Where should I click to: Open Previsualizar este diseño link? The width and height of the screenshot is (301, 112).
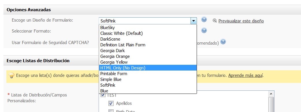(x=241, y=21)
